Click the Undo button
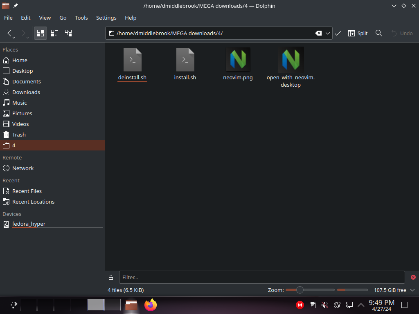This screenshot has width=419, height=314. click(402, 33)
